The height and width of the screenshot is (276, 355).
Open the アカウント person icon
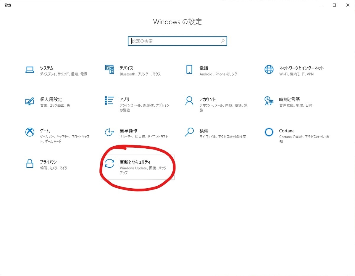tap(189, 101)
